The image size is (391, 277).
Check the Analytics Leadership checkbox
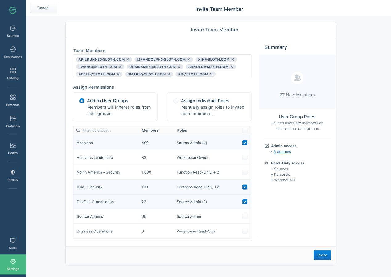tap(245, 158)
